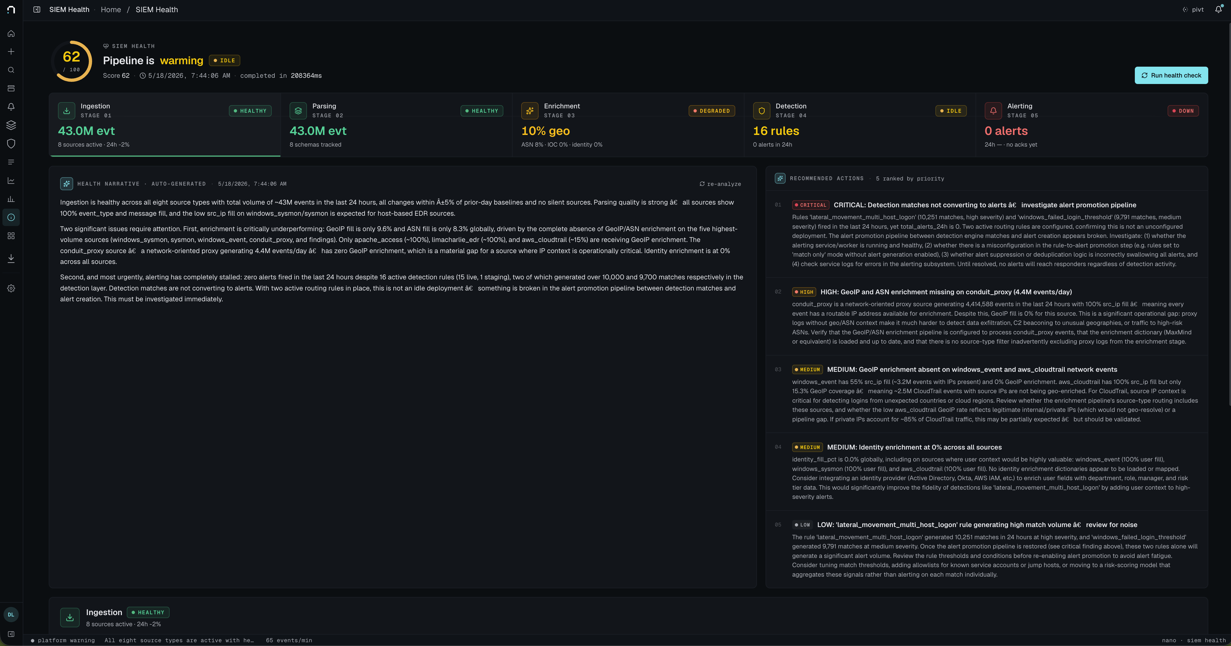Click '10% geo' enrichment value
The height and width of the screenshot is (646, 1231).
[545, 131]
